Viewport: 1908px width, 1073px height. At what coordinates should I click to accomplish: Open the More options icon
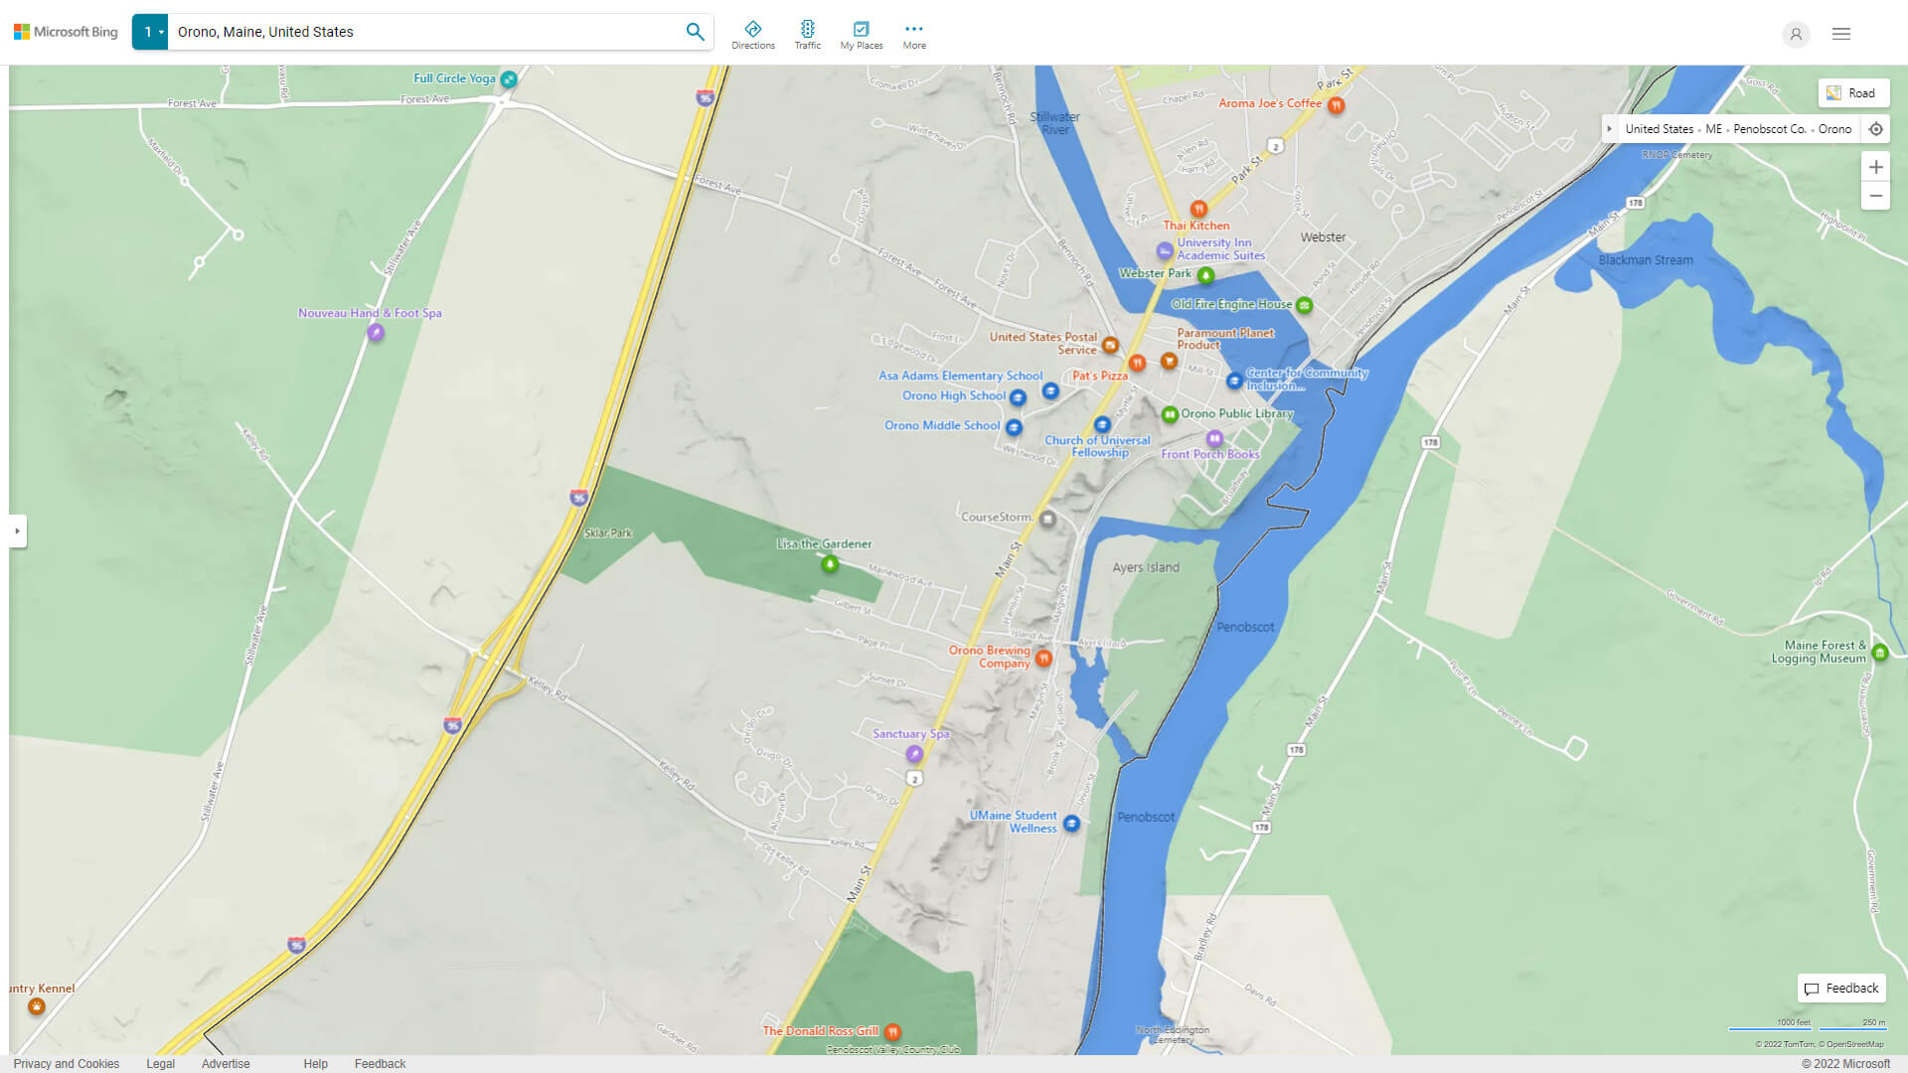tap(913, 32)
